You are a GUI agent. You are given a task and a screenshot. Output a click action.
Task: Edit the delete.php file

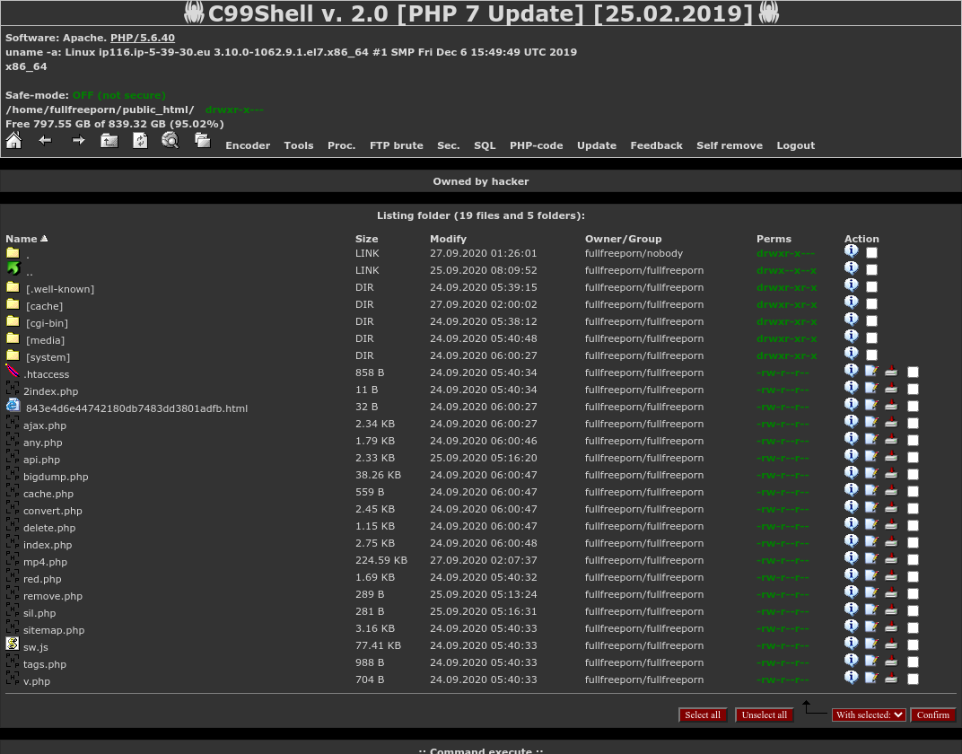coord(871,524)
